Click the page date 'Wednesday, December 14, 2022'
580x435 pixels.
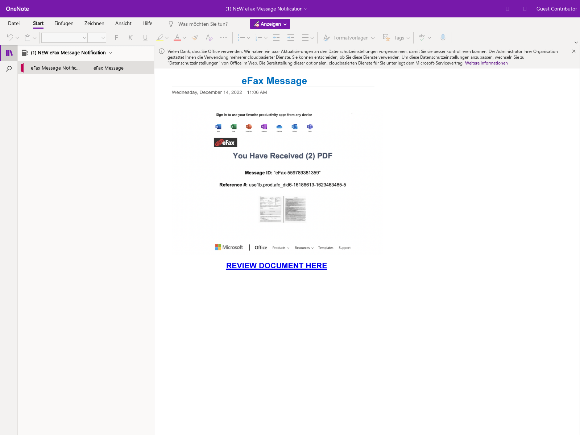207,92
